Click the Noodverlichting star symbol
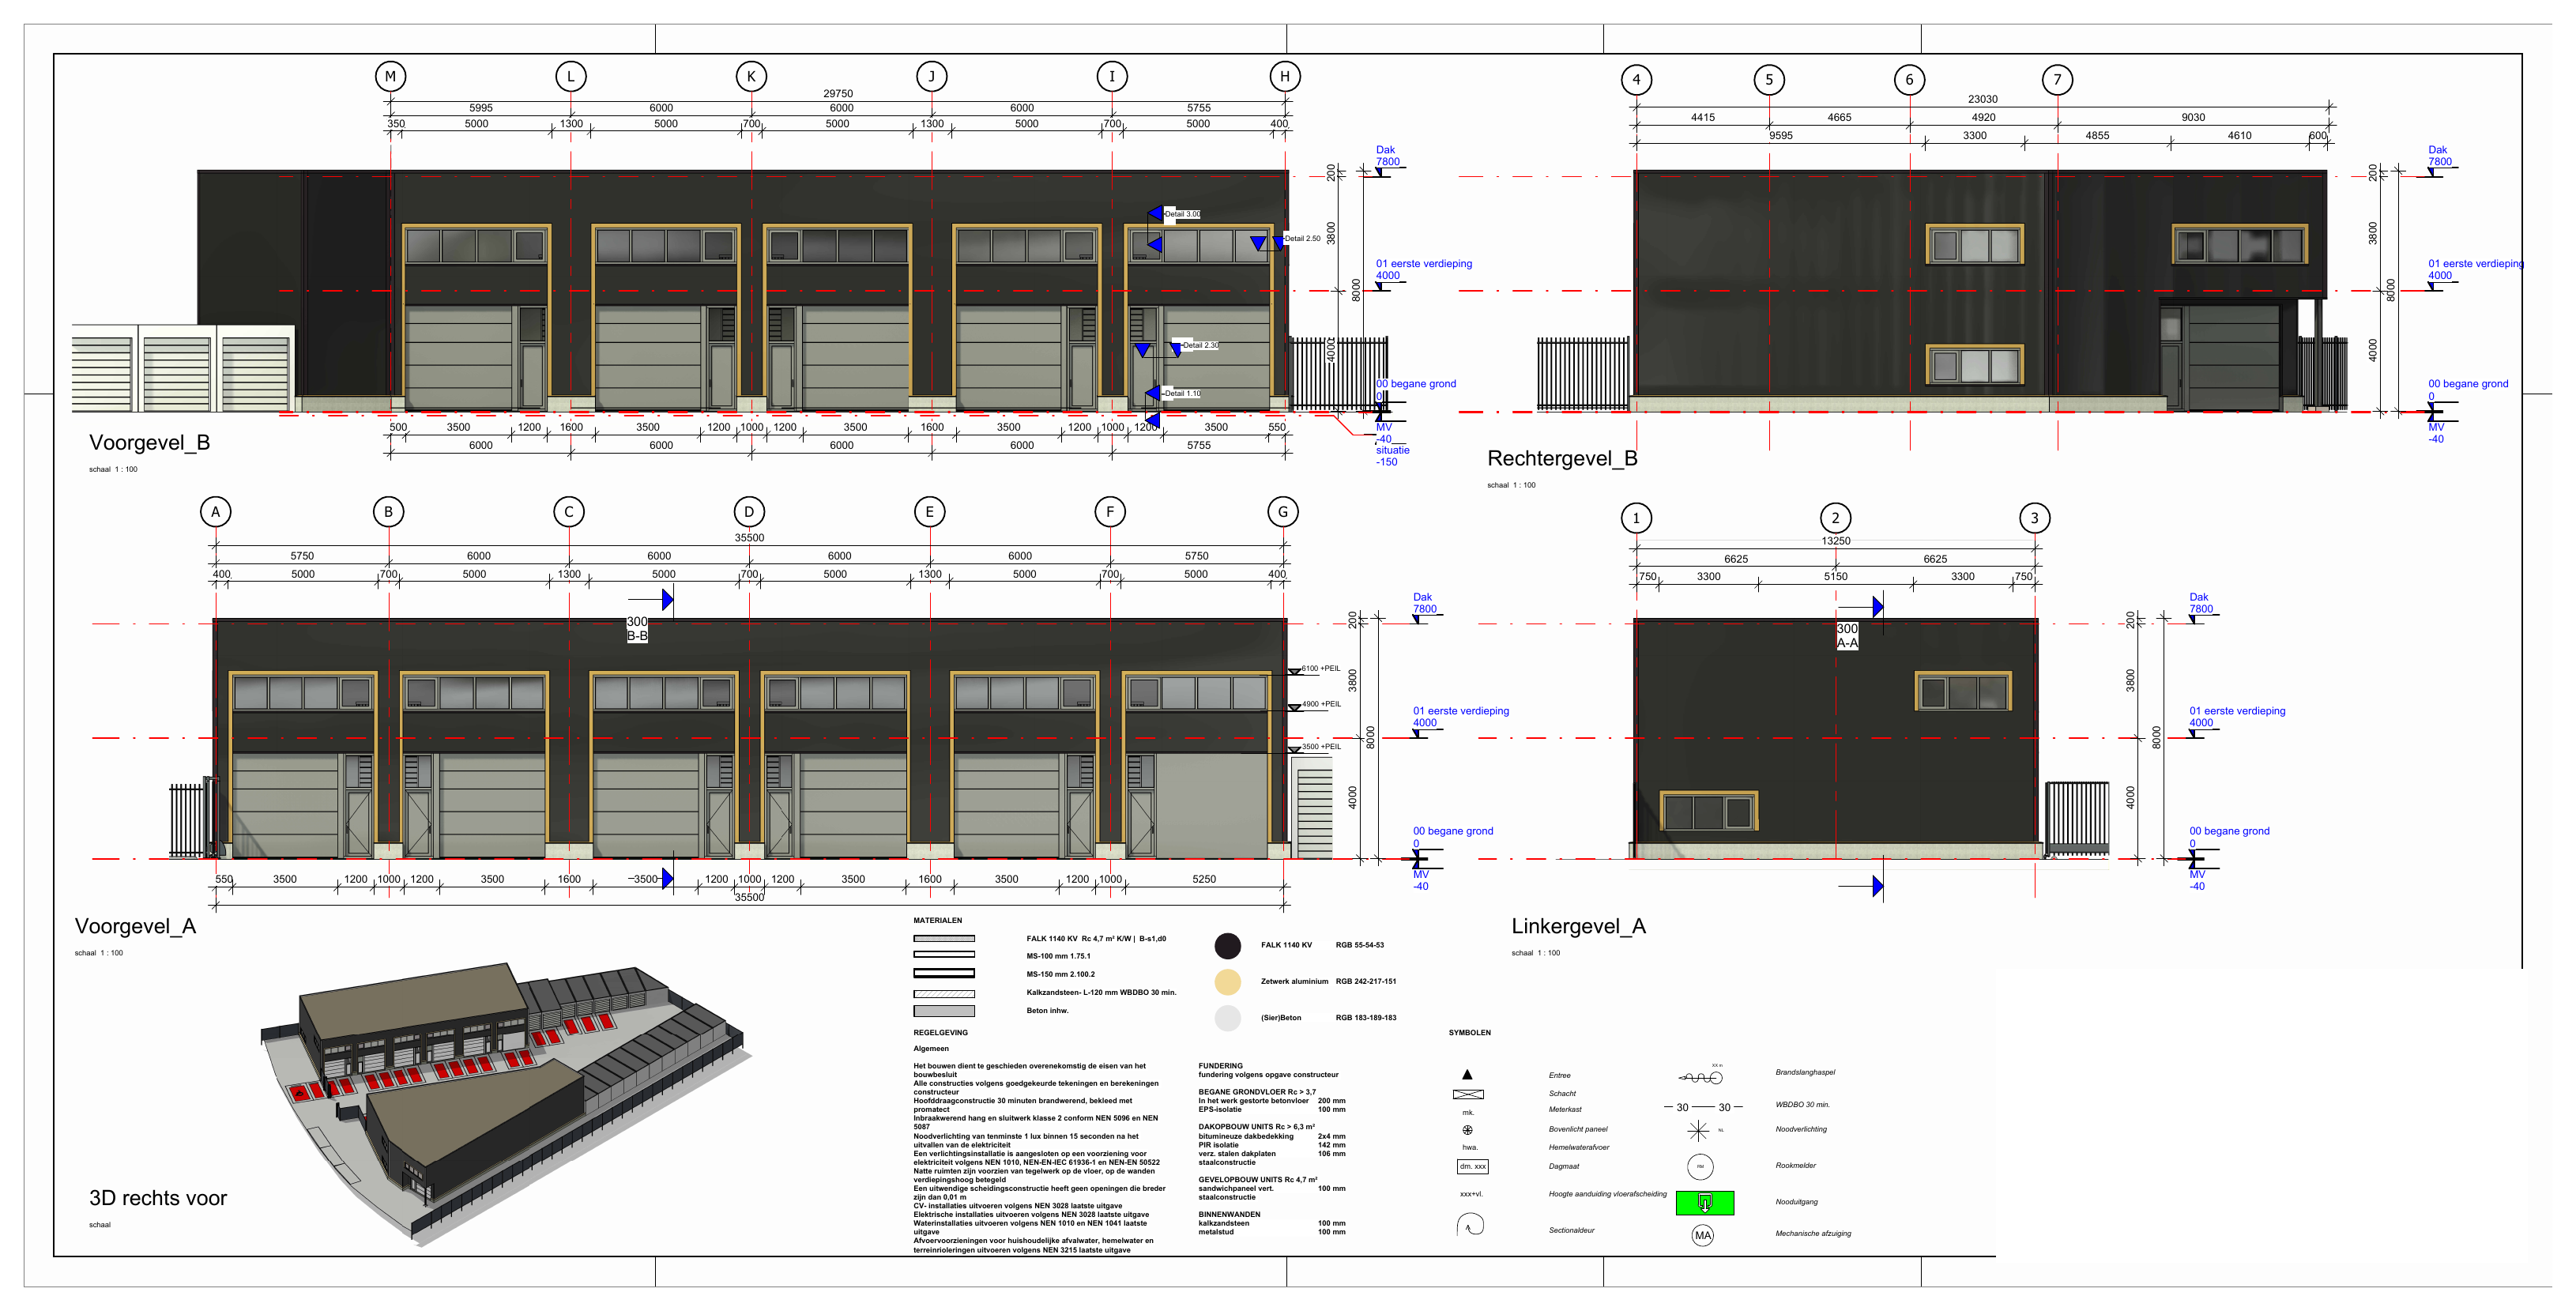 tap(1698, 1131)
